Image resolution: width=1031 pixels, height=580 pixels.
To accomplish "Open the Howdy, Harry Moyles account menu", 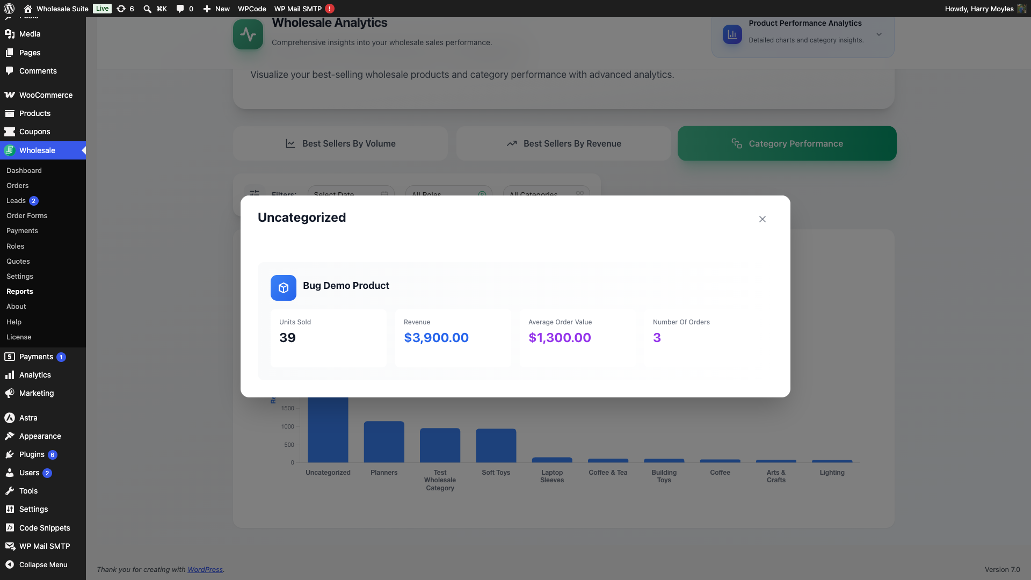I will click(985, 9).
